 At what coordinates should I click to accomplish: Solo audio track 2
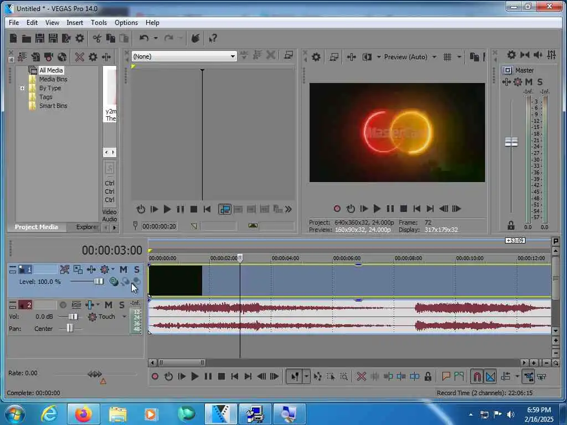pos(122,305)
